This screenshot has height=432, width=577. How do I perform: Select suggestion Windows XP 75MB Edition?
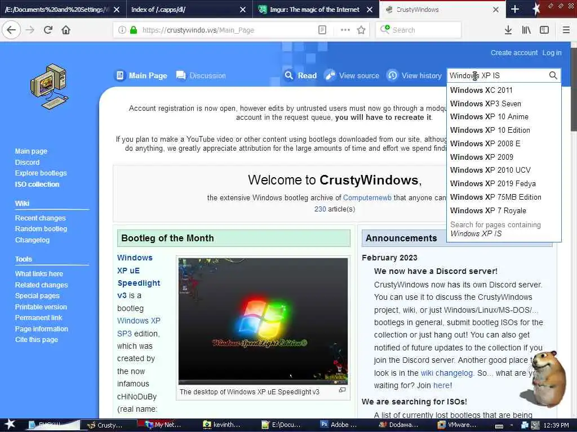pyautogui.click(x=504, y=197)
